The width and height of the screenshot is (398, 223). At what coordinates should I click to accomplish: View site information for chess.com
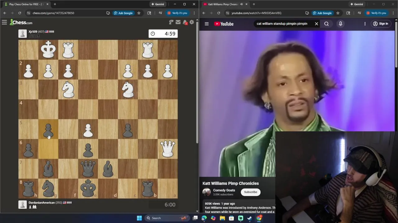(28, 13)
